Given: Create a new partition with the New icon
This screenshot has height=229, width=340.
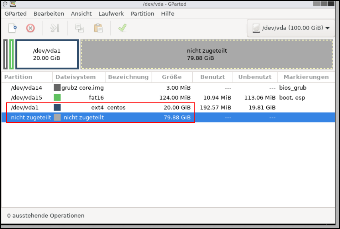Looking at the screenshot, I should (x=12, y=28).
